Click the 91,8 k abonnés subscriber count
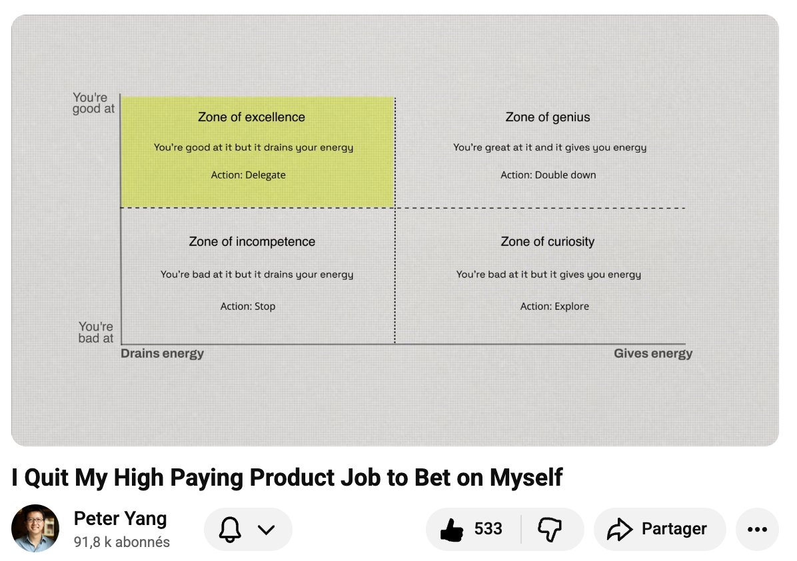 [121, 542]
